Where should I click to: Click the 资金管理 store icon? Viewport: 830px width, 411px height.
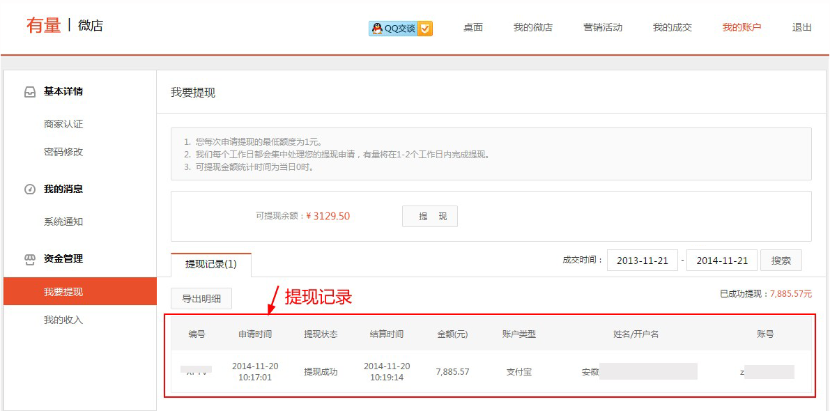click(x=30, y=259)
